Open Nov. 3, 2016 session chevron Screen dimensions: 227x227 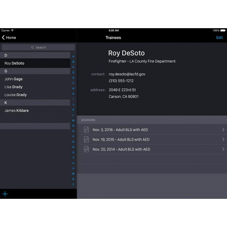point(223,130)
